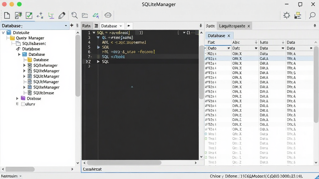Click editor line 7 with SQL text
This screenshot has height=179, width=319.
pos(140,57)
